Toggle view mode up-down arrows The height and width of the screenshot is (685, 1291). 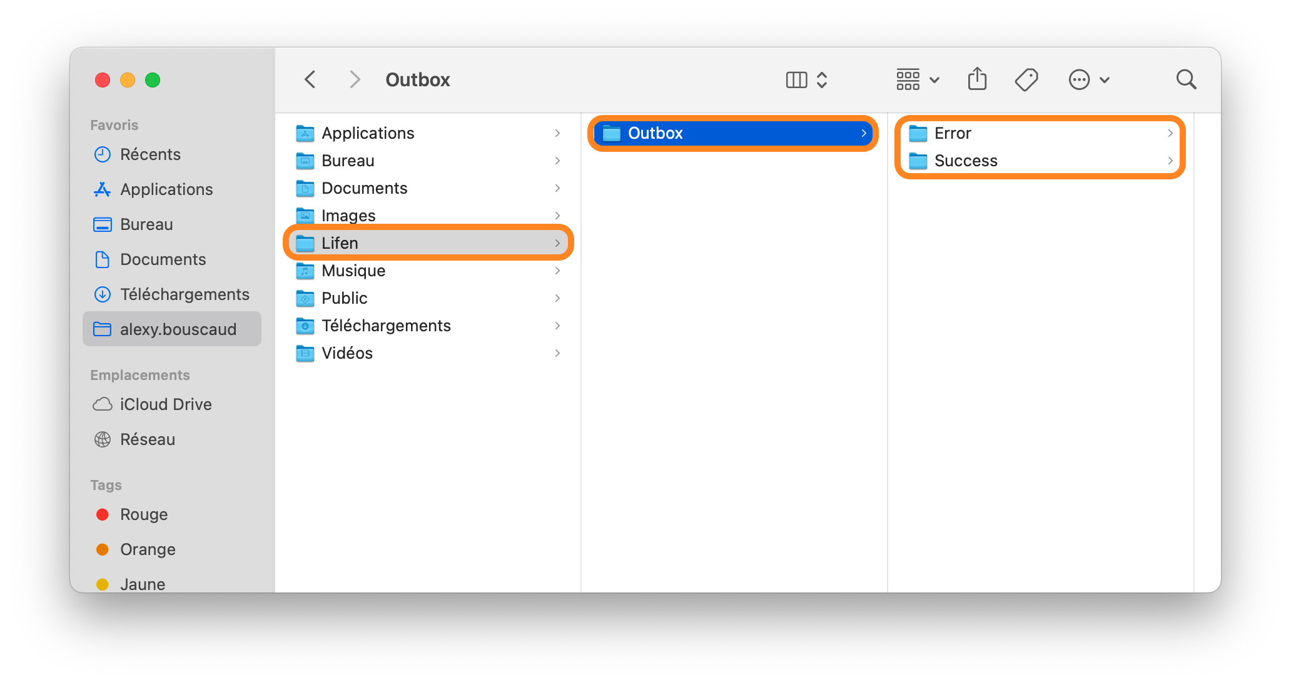tap(822, 80)
